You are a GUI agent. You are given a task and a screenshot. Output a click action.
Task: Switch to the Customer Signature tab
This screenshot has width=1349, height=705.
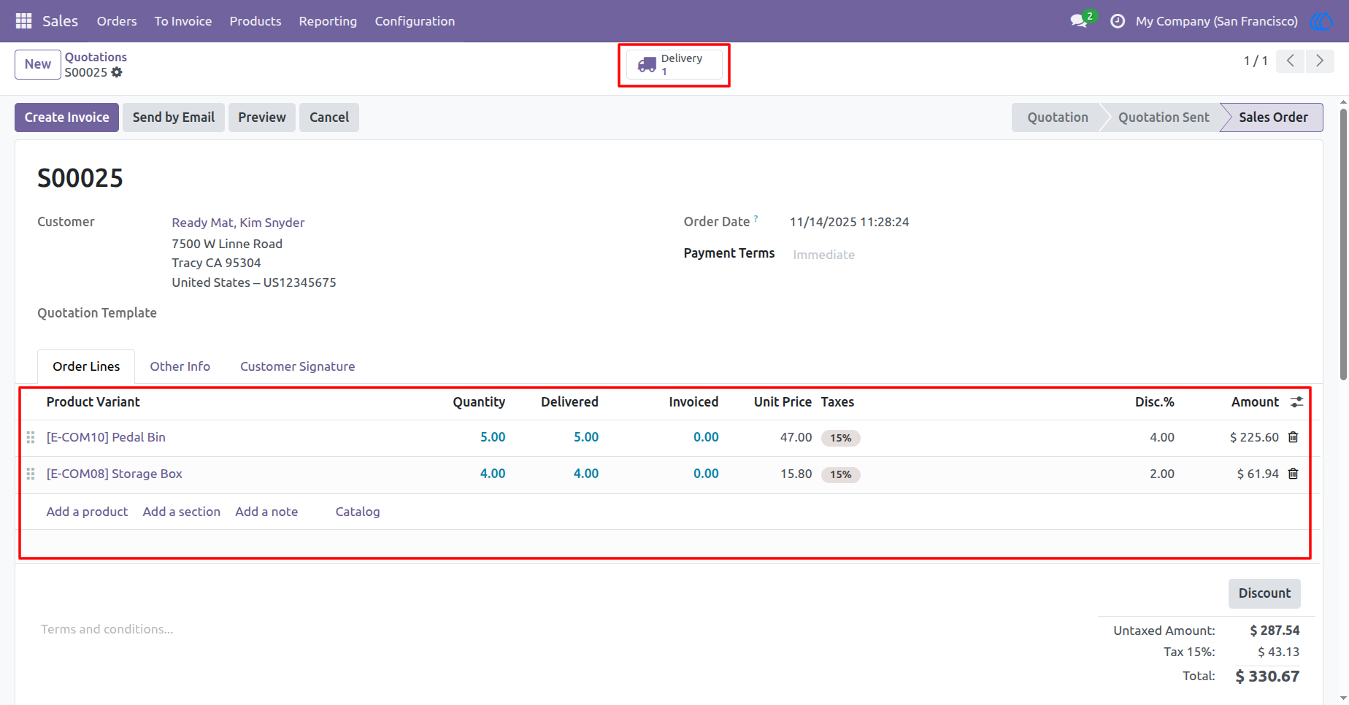point(298,366)
